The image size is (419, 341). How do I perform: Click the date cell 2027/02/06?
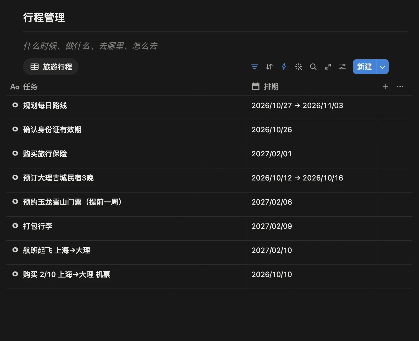(x=272, y=202)
